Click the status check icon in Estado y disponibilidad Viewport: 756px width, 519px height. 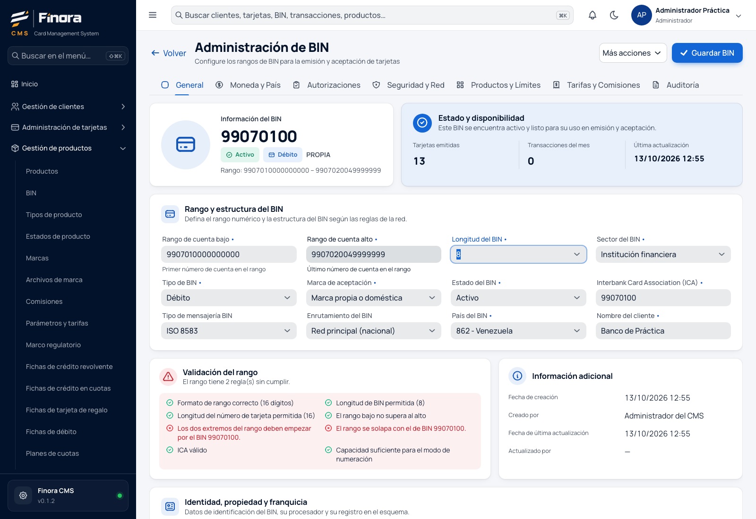point(422,123)
